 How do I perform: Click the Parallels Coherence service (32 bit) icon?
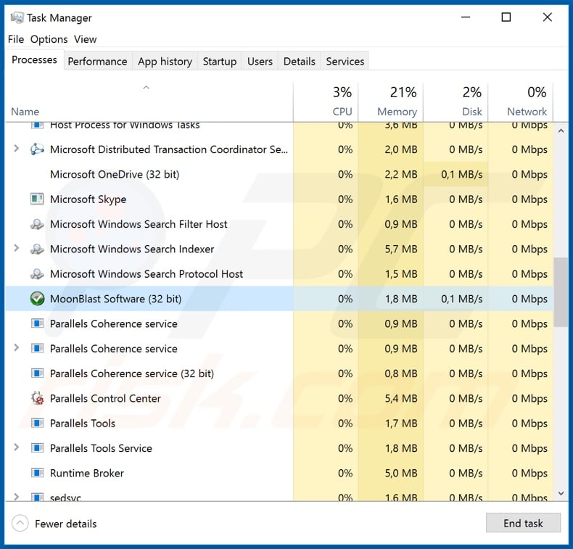37,373
